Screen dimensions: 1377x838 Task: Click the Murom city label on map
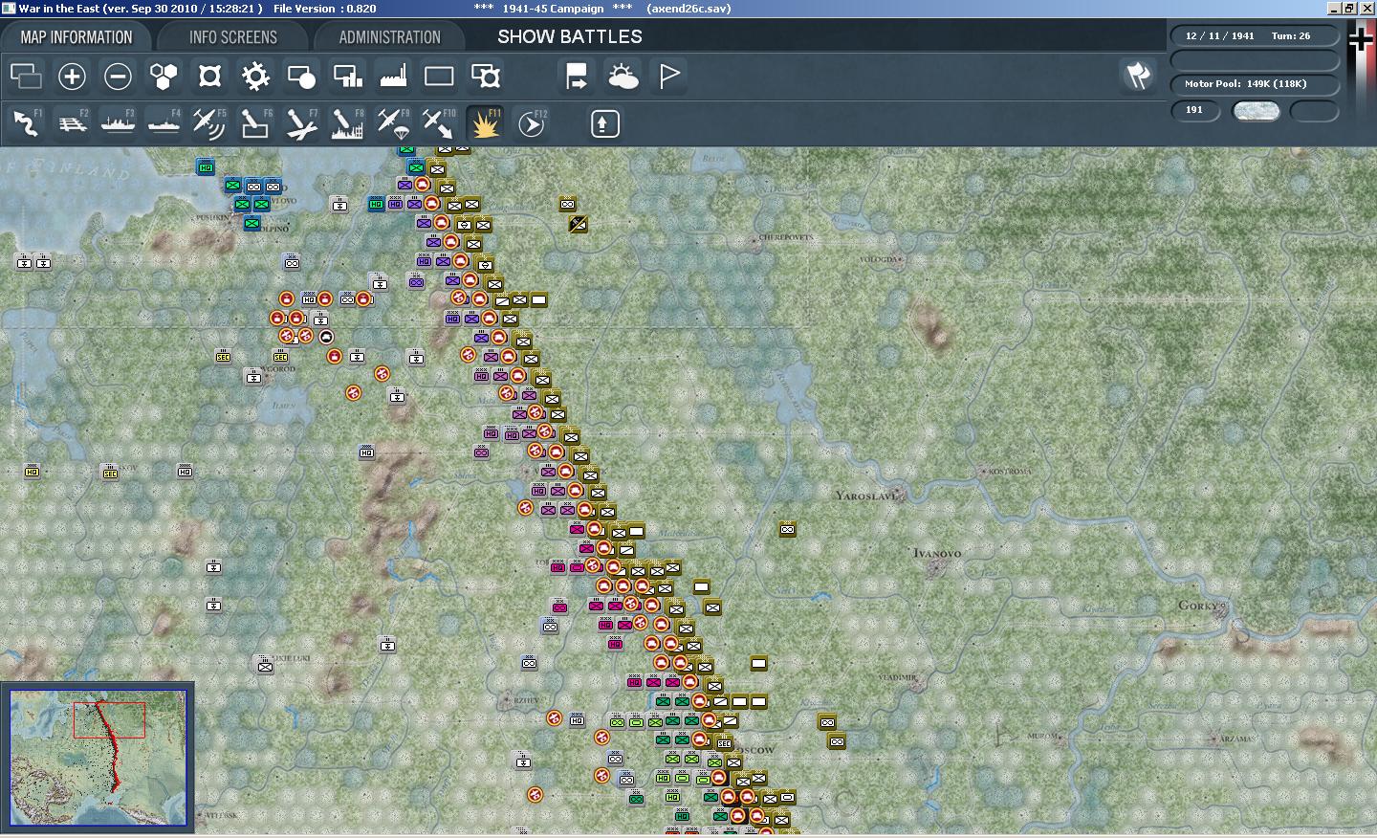pyautogui.click(x=1042, y=736)
